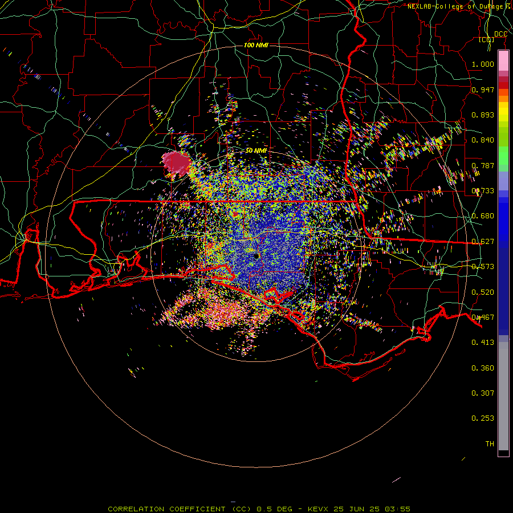Click the 0.787 scale value
Viewport: 513px width, 513px height.
click(x=483, y=165)
